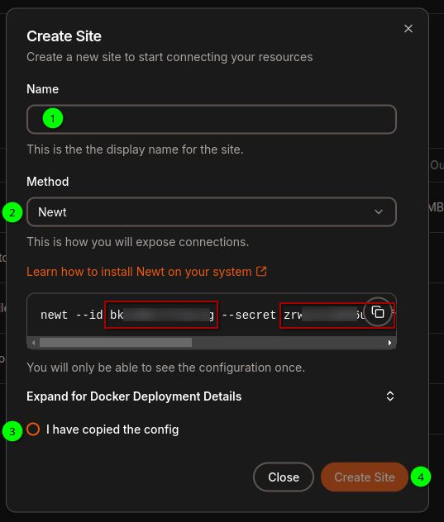Click the command scrollbar's left arrow
This screenshot has height=522, width=444.
[33, 343]
